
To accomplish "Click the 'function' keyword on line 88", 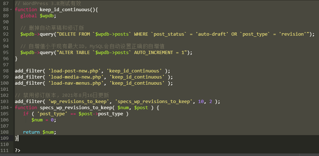I will click(x=26, y=9).
